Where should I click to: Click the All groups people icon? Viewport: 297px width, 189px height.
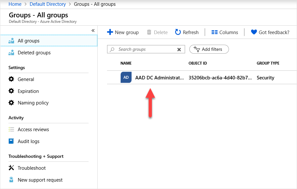(11, 41)
